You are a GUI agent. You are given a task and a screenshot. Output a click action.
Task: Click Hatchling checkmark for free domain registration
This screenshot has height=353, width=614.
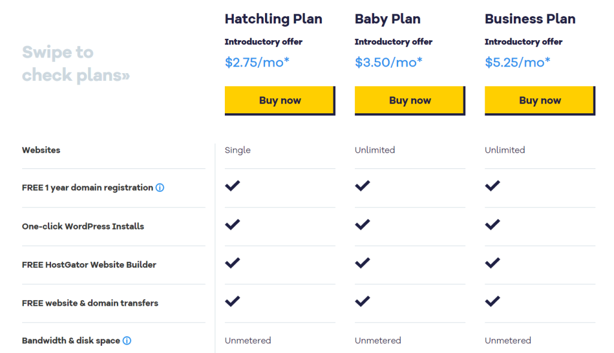click(x=232, y=186)
